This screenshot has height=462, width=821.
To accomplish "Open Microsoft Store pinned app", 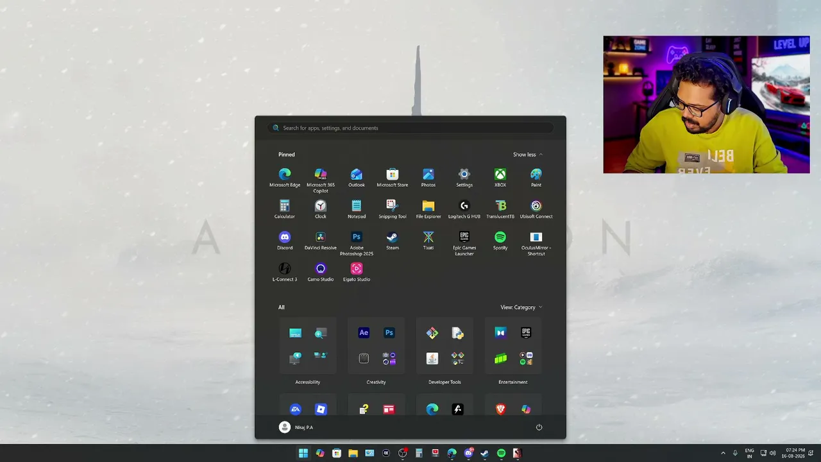I will point(393,177).
